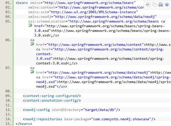Click the xsi:schemaLocation attribute name
This screenshot has width=171, height=126.
[x=47, y=22]
